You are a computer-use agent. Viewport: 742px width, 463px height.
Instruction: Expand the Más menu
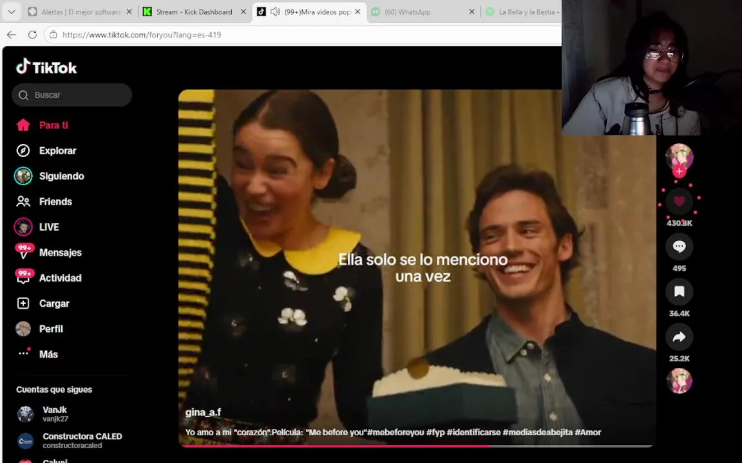(48, 355)
